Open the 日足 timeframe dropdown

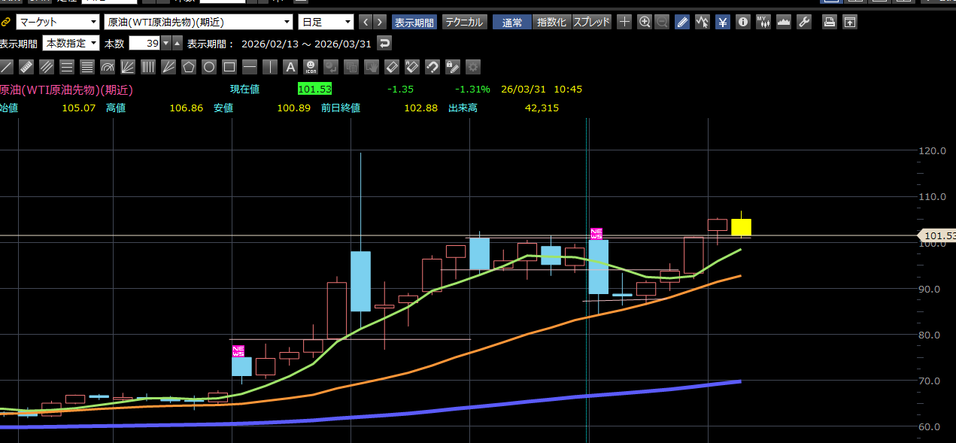pyautogui.click(x=325, y=22)
